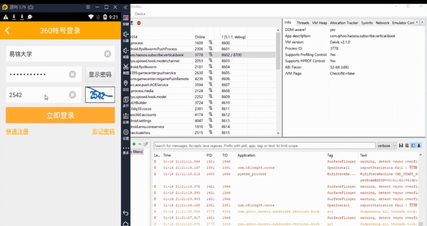Clear the captcha input 2542

(x=72, y=95)
